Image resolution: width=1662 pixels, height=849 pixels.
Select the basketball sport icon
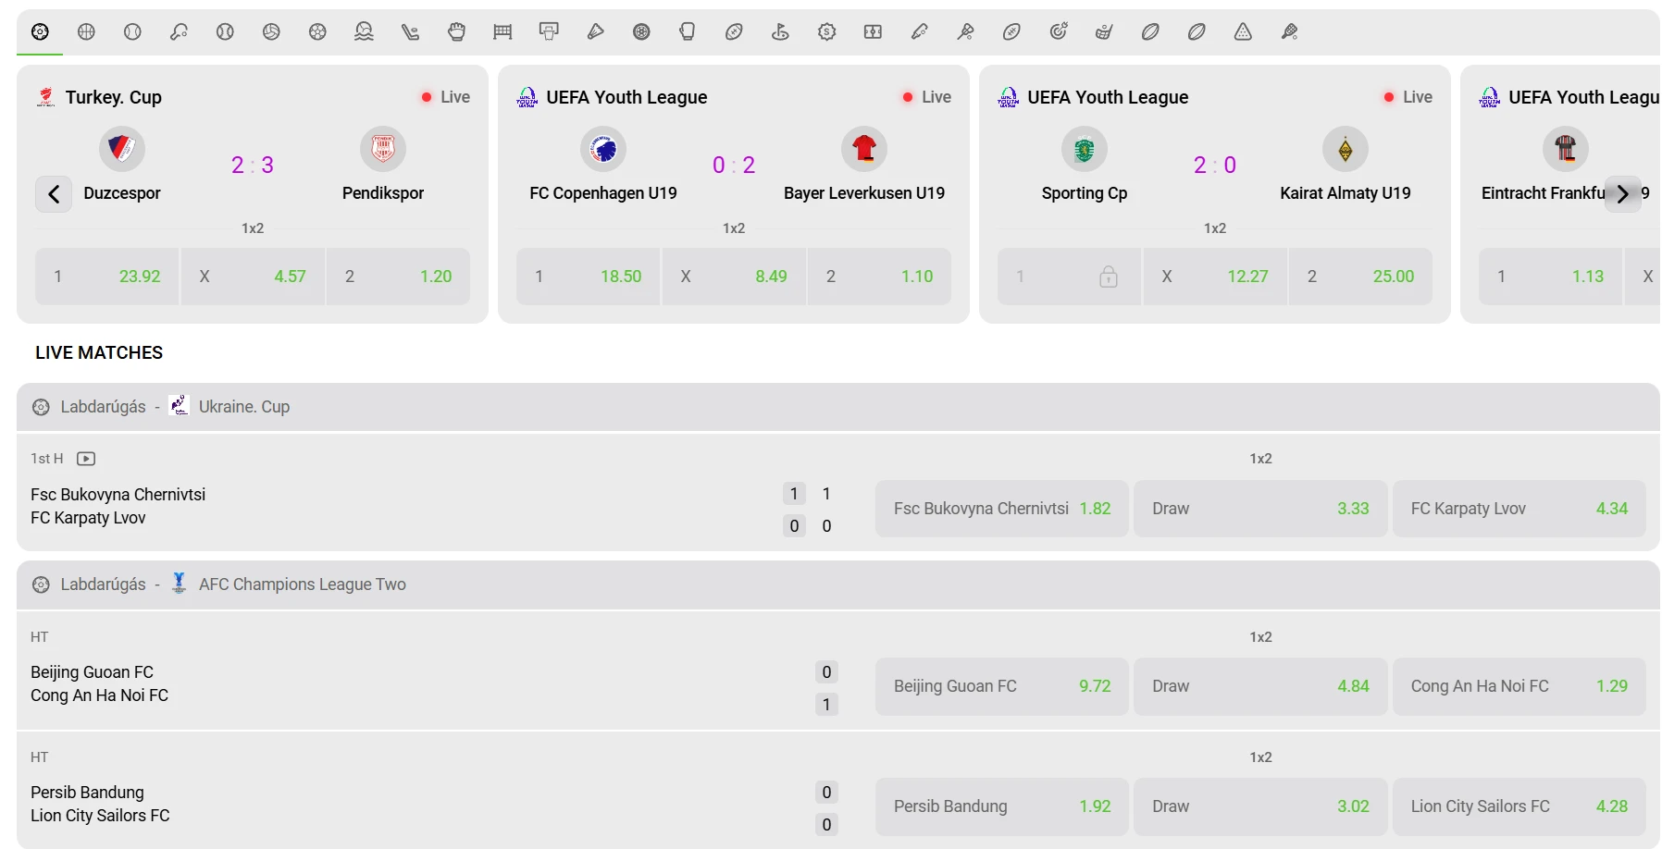coord(86,31)
